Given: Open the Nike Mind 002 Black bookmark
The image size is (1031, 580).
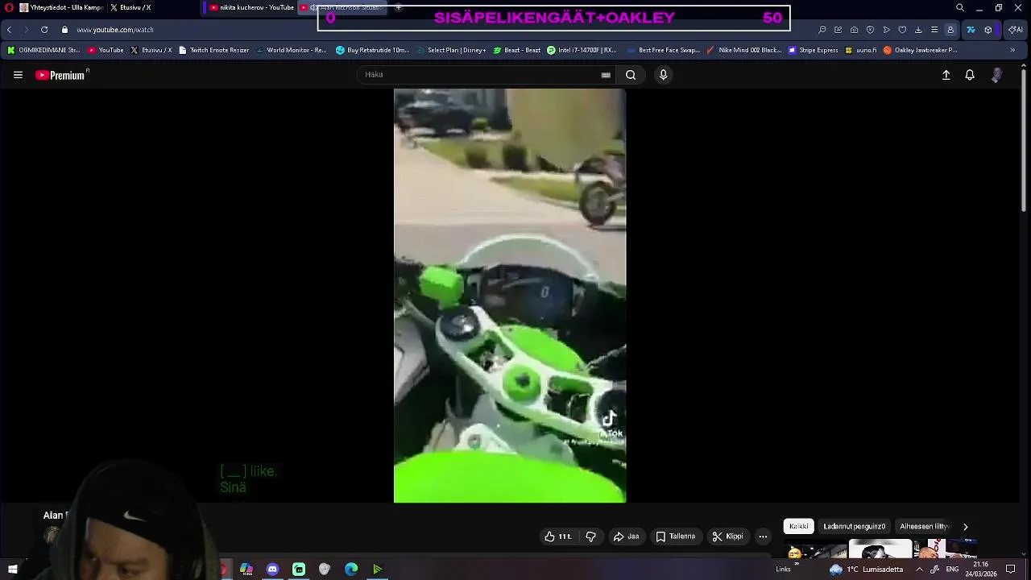Looking at the screenshot, I should tap(743, 50).
